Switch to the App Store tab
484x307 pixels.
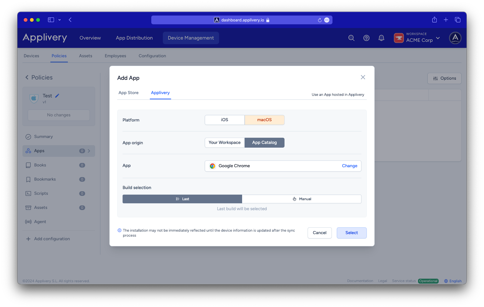tap(129, 93)
